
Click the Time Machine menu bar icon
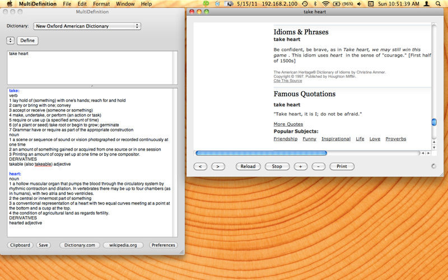[x=305, y=4]
